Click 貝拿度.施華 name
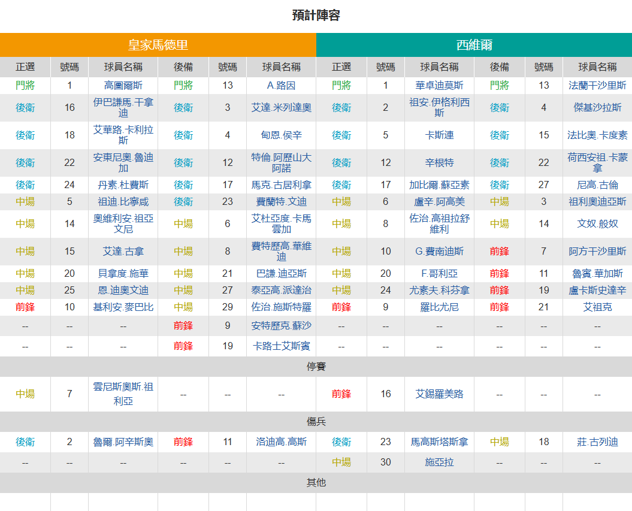The width and height of the screenshot is (632, 511). [123, 274]
